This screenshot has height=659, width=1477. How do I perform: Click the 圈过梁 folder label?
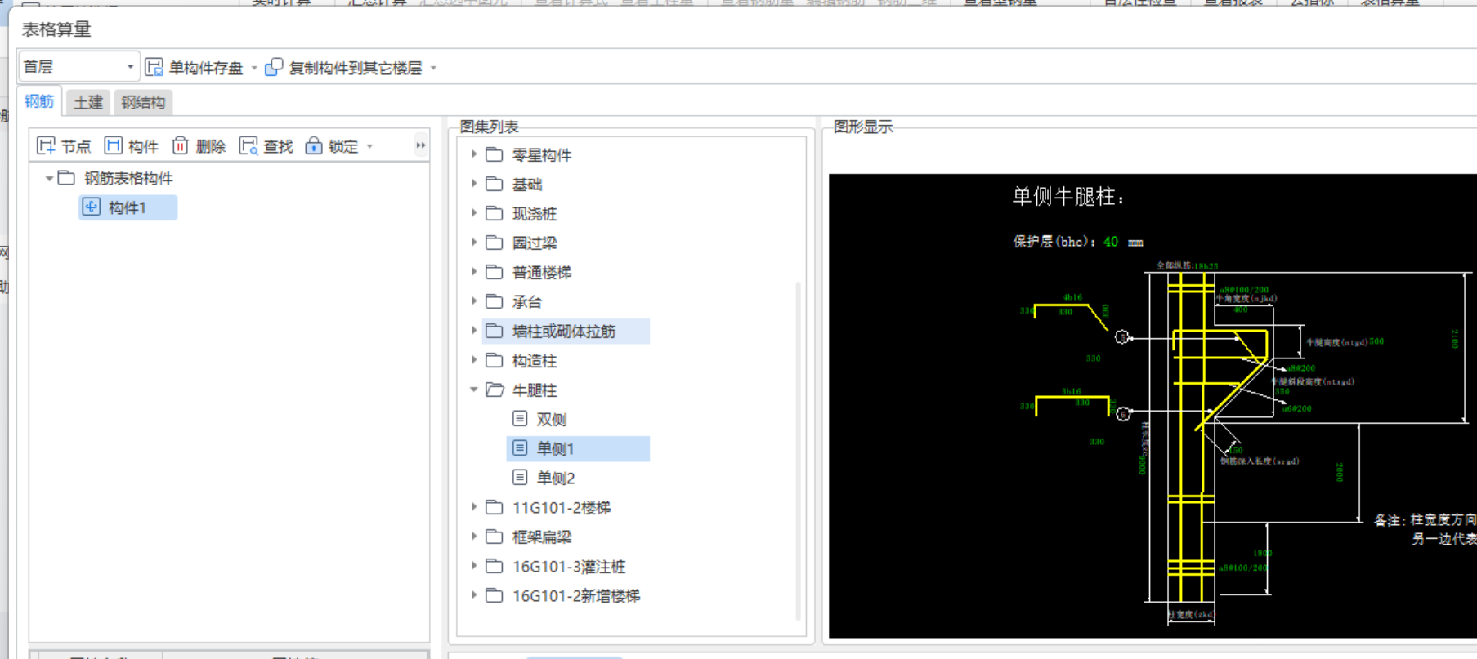(x=535, y=243)
